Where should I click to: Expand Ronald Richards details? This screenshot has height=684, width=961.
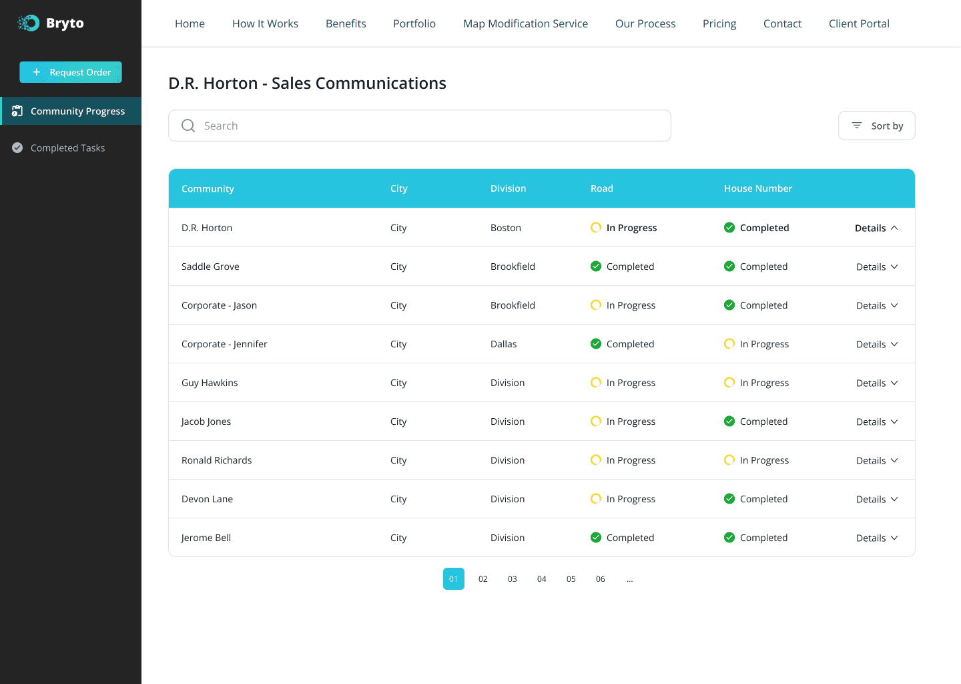tap(877, 460)
